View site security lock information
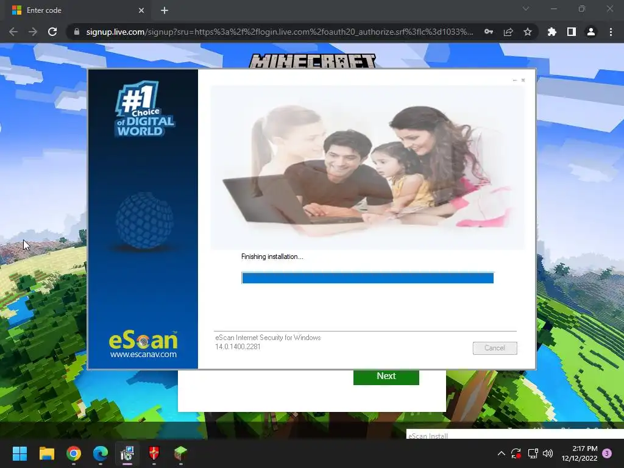624x468 pixels. (77, 32)
